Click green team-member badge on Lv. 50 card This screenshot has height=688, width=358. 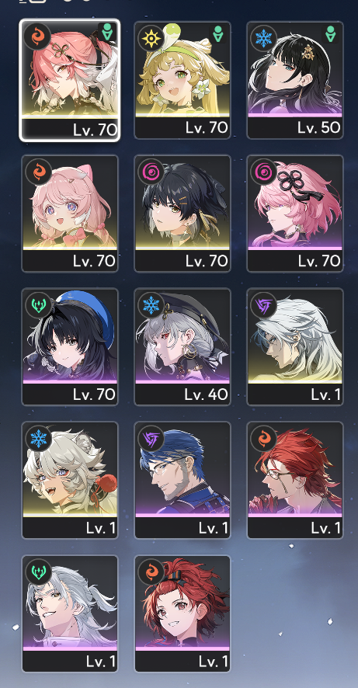tap(331, 34)
